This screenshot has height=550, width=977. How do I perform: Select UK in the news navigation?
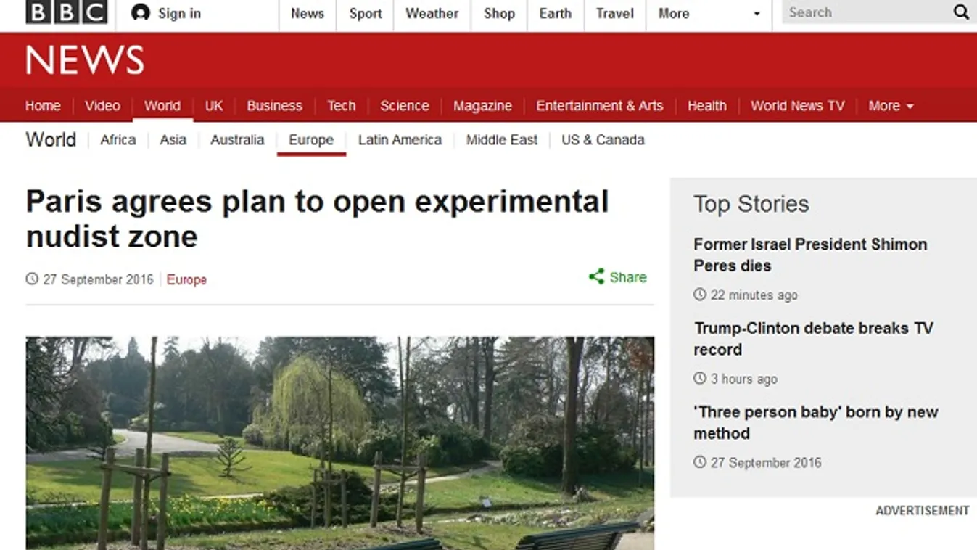(214, 106)
